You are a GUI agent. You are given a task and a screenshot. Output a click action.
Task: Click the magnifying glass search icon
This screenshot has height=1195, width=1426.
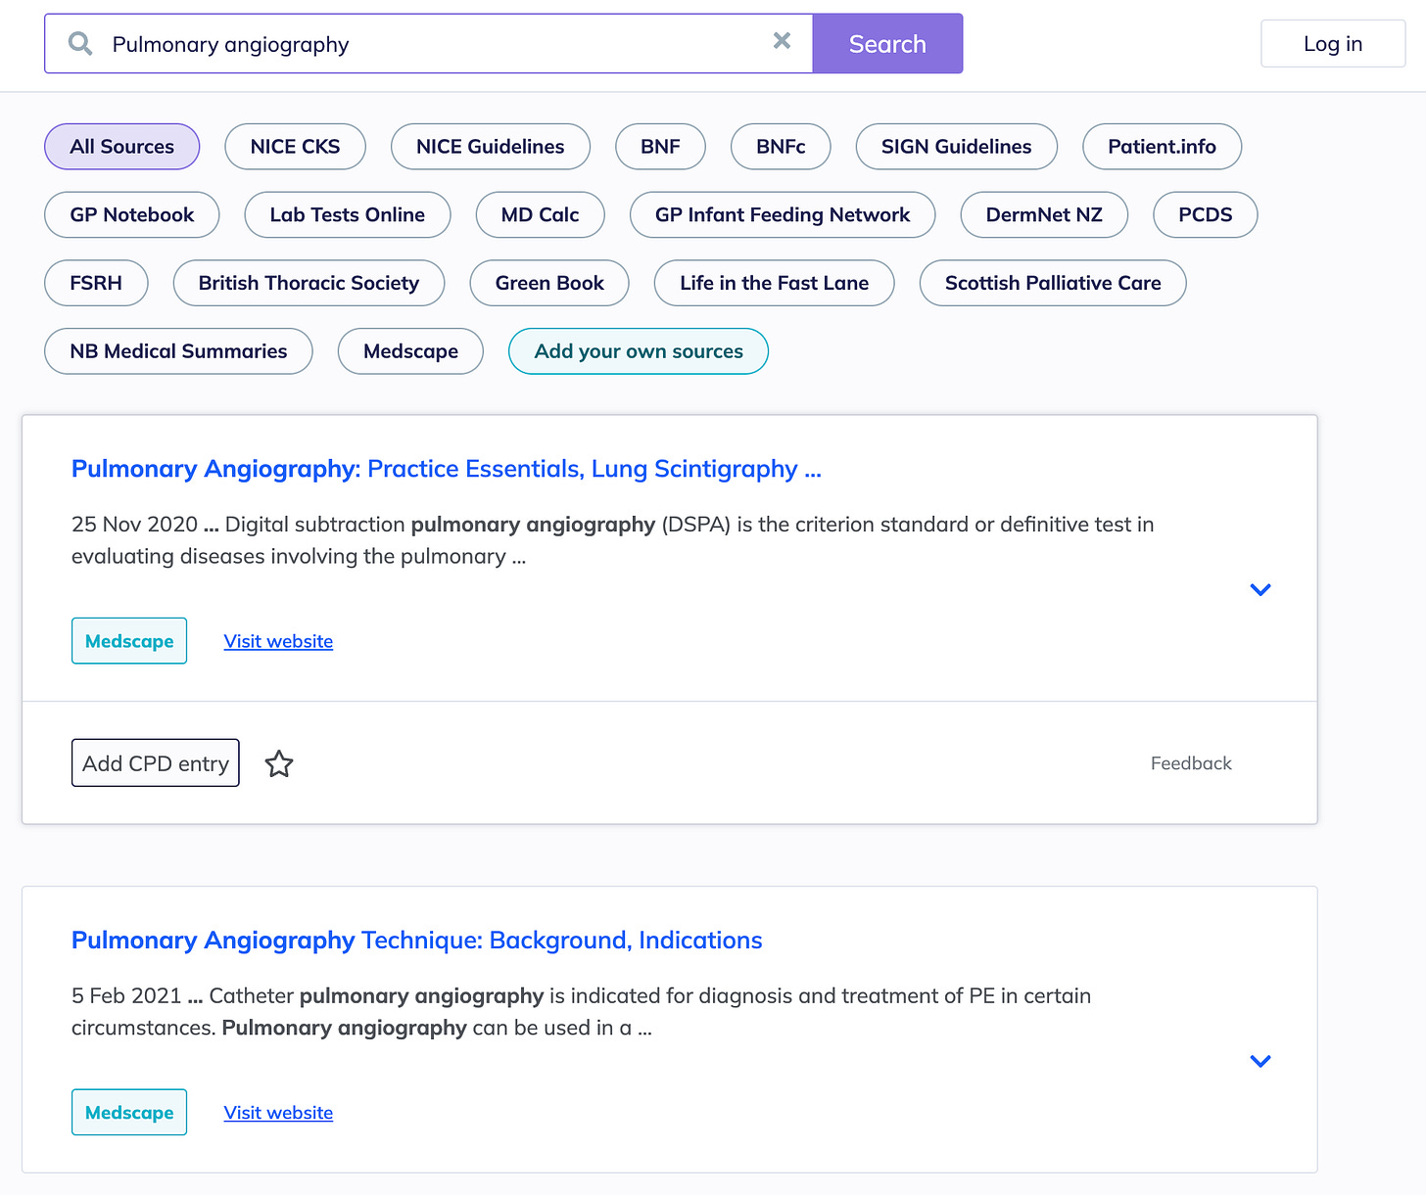point(80,44)
